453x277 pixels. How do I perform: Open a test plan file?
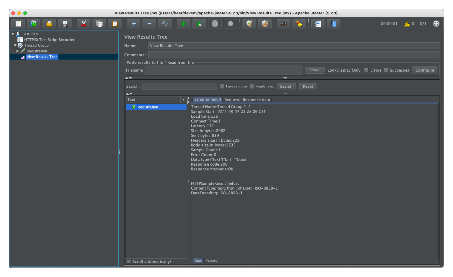[x=49, y=24]
